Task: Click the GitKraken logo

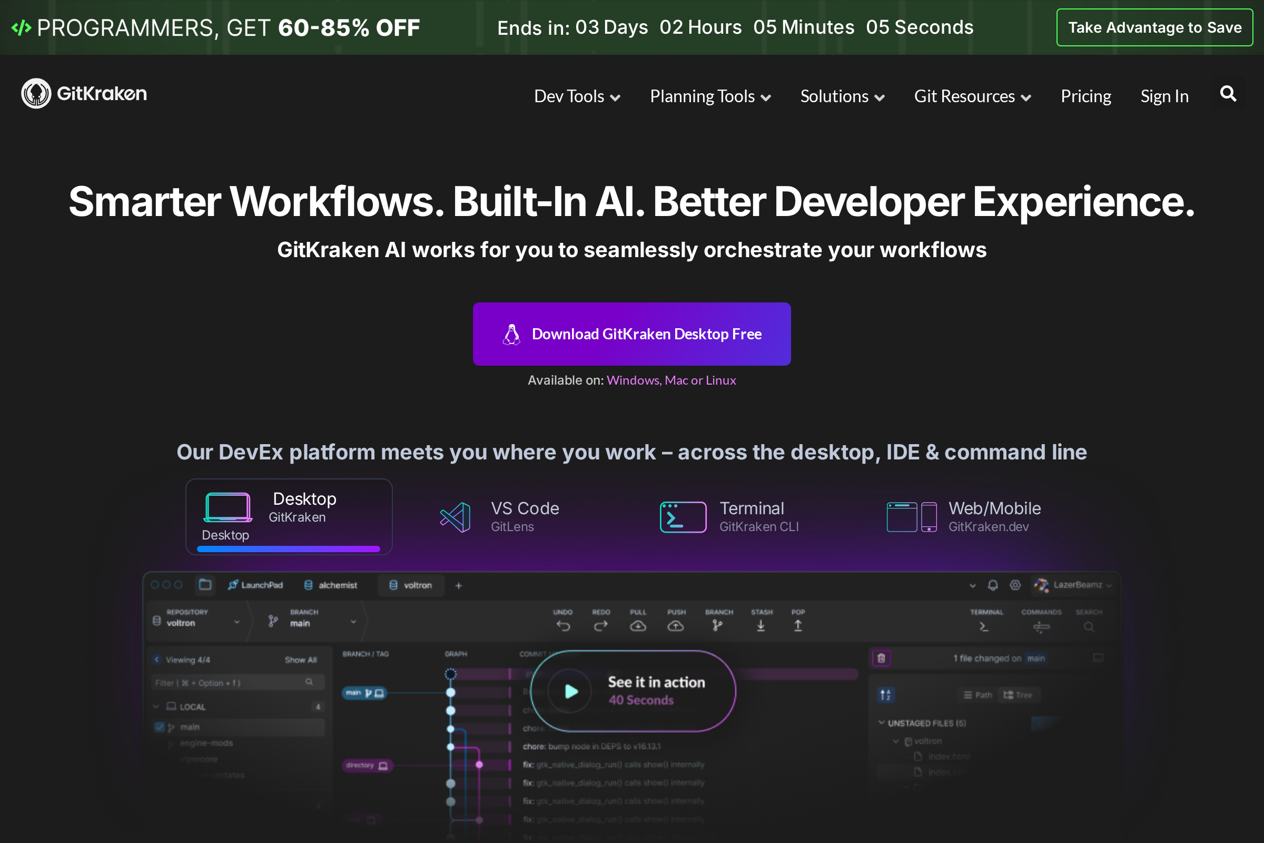Action: coord(84,94)
